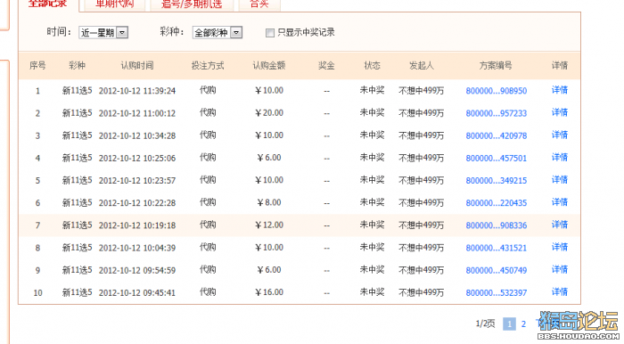This screenshot has height=344, width=624.
Task: Expand the 全部彩种 lottery type dropdown
Action: 218,33
